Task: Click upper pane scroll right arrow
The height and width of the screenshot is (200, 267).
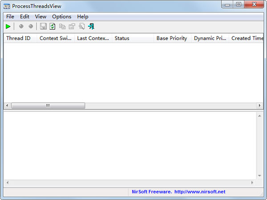Action: click(260, 106)
